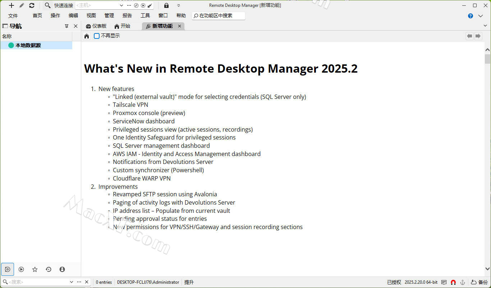Open the 窗口 ribbon tab
The width and height of the screenshot is (491, 288).
pyautogui.click(x=163, y=15)
